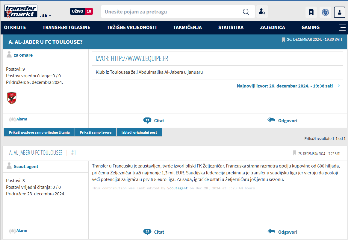Open the user profile icon
This screenshot has height=240, width=348.
click(x=339, y=12)
